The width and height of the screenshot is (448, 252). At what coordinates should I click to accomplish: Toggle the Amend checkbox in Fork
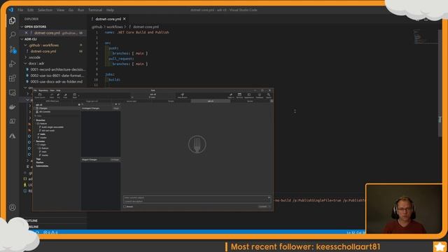(x=125, y=206)
